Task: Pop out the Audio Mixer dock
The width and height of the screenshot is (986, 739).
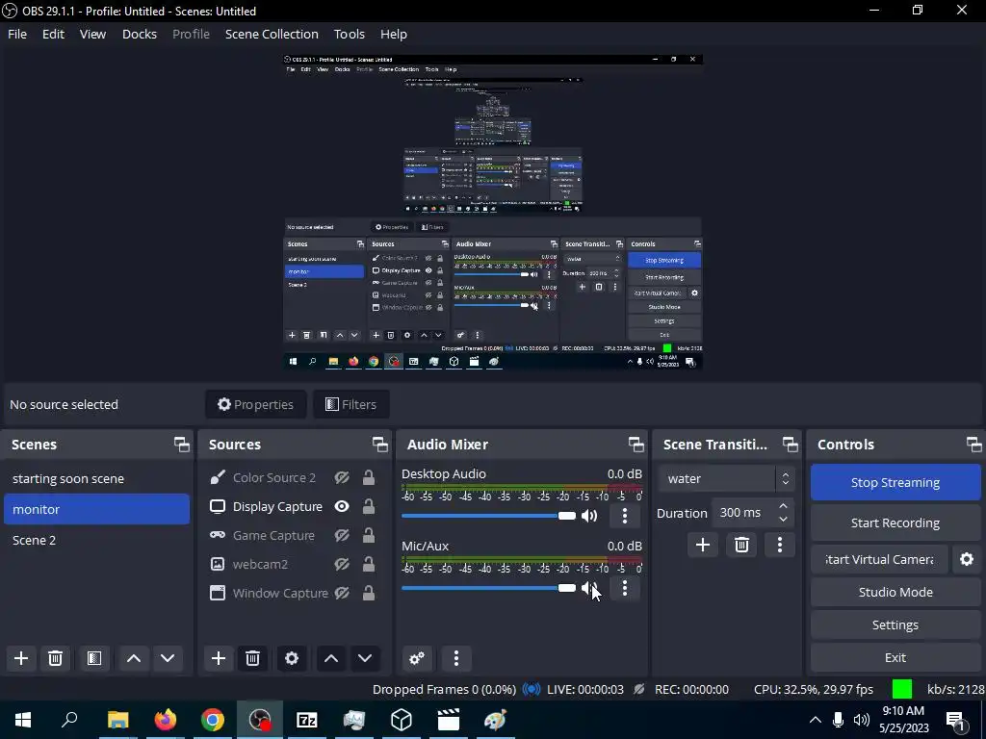Action: tap(636, 445)
